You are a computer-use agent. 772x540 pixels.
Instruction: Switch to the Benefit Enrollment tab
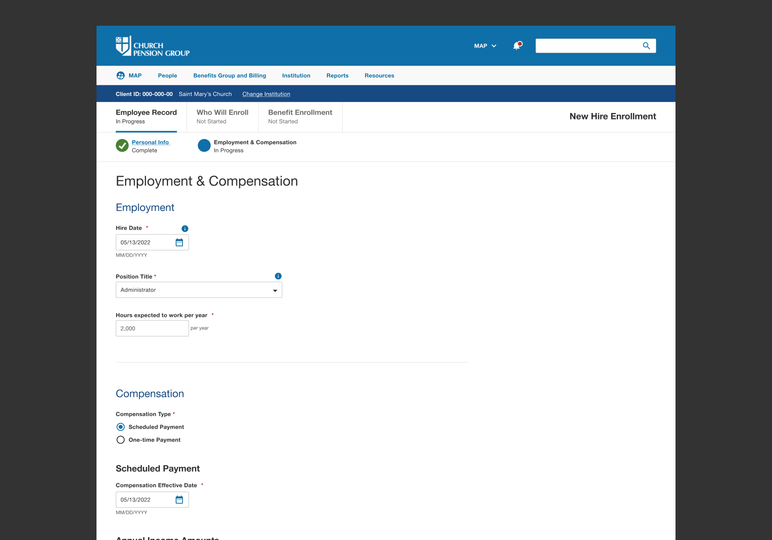pyautogui.click(x=300, y=117)
